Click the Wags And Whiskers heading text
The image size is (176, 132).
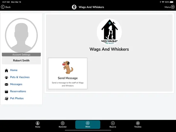tap(109, 49)
